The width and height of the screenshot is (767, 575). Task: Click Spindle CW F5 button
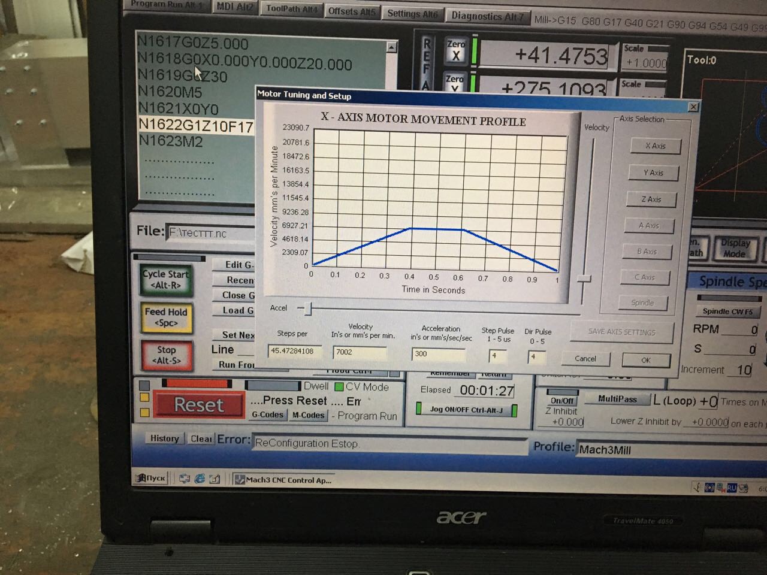click(727, 311)
